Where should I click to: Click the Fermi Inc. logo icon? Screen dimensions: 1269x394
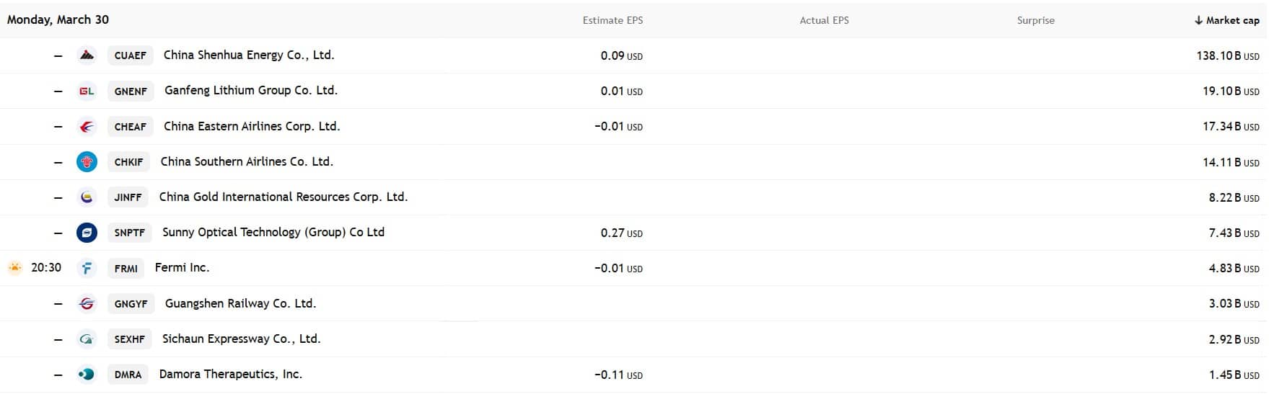(x=87, y=268)
